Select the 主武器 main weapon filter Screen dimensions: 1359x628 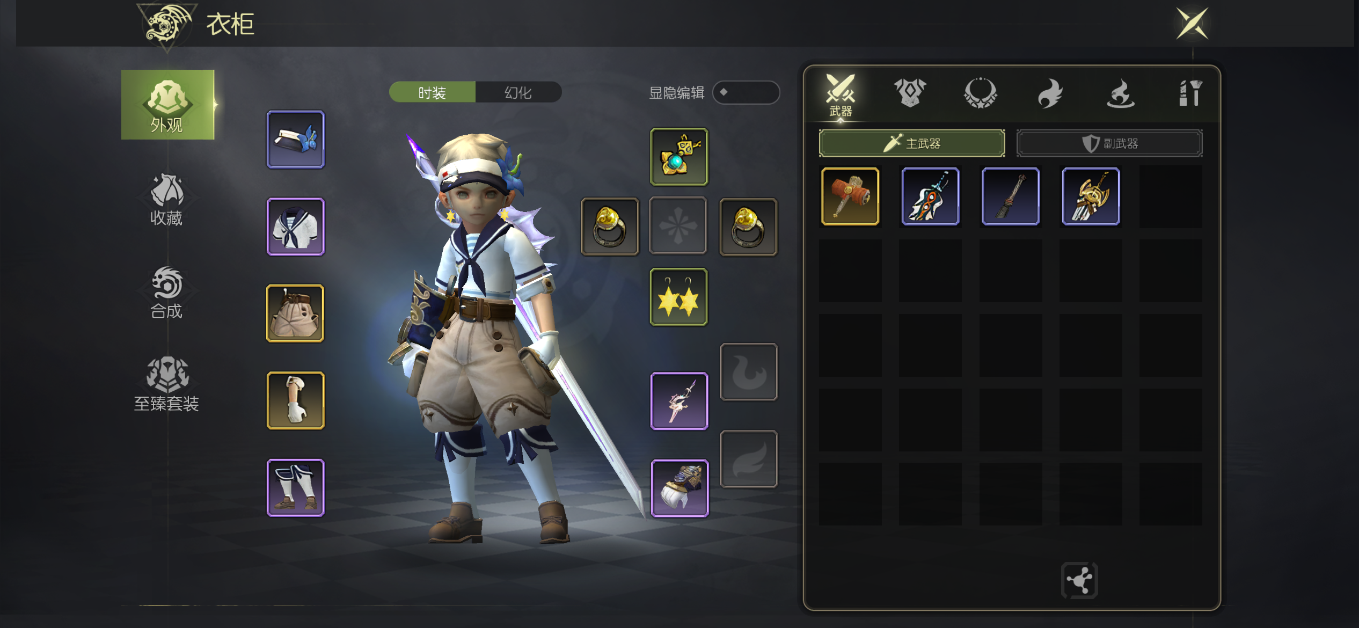[x=912, y=143]
